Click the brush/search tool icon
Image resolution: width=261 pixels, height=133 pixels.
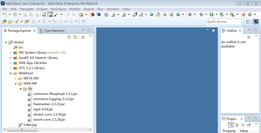pyautogui.click(x=16, y=21)
